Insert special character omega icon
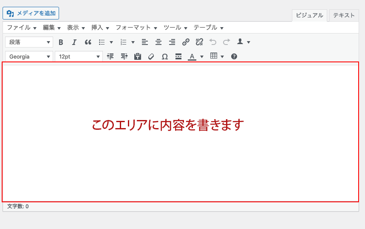 coord(165,56)
